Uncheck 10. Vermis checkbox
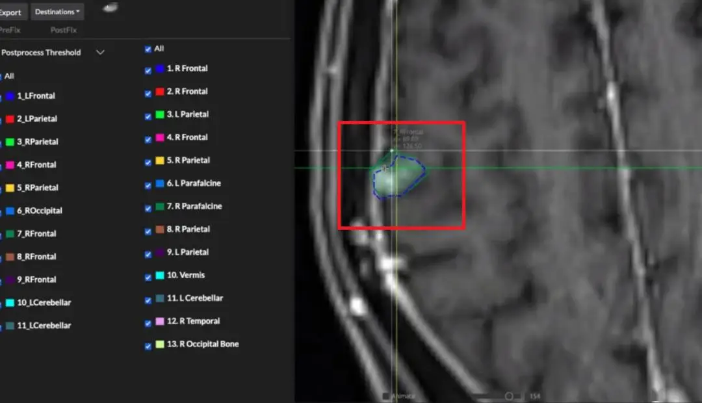This screenshot has width=702, height=403. point(148,277)
